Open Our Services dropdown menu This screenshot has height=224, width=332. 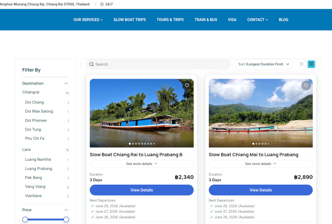[x=88, y=20]
